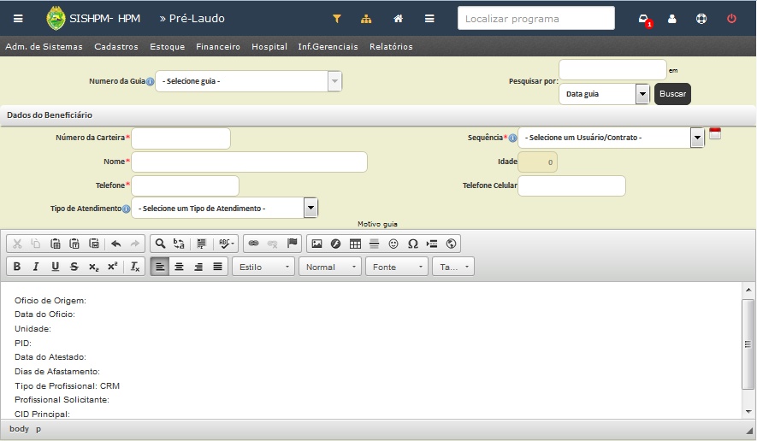757x441 pixels.
Task: Open the Fonte font dropdown
Action: 397,267
